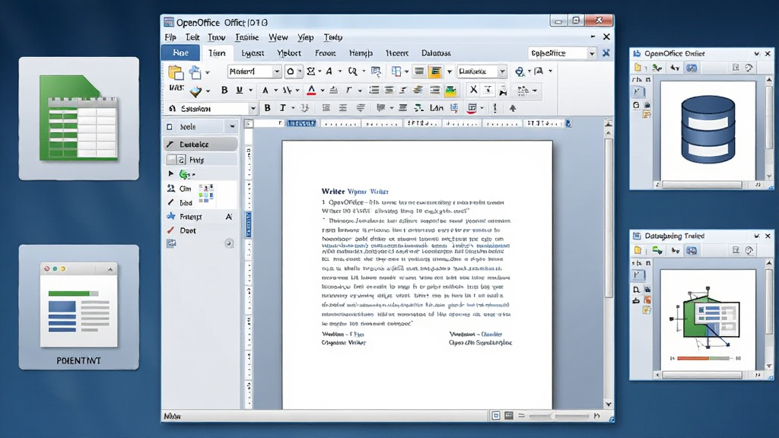Image resolution: width=779 pixels, height=438 pixels.
Task: Expand the green globe tree item
Action: pyautogui.click(x=171, y=174)
